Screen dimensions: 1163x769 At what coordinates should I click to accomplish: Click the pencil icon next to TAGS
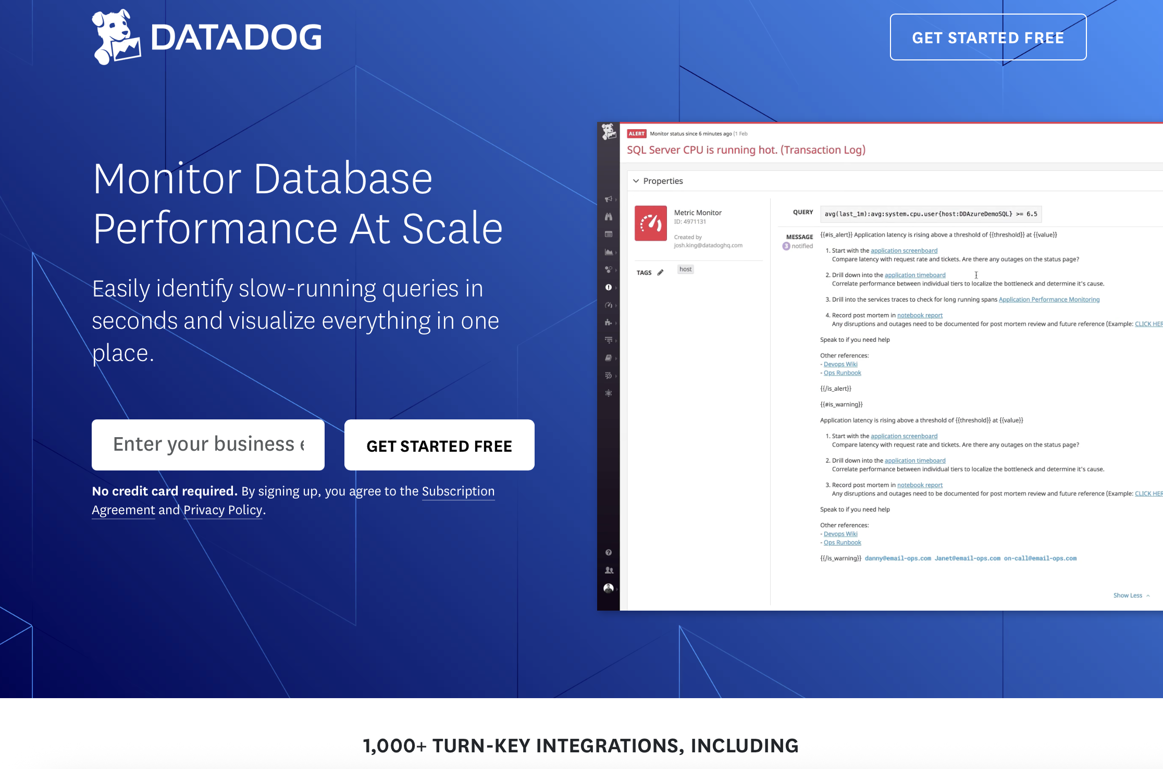point(660,272)
